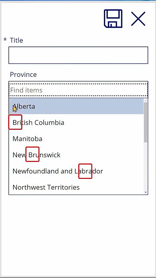Cancel the form using the X icon
This screenshot has height=278, width=156.
138,19
